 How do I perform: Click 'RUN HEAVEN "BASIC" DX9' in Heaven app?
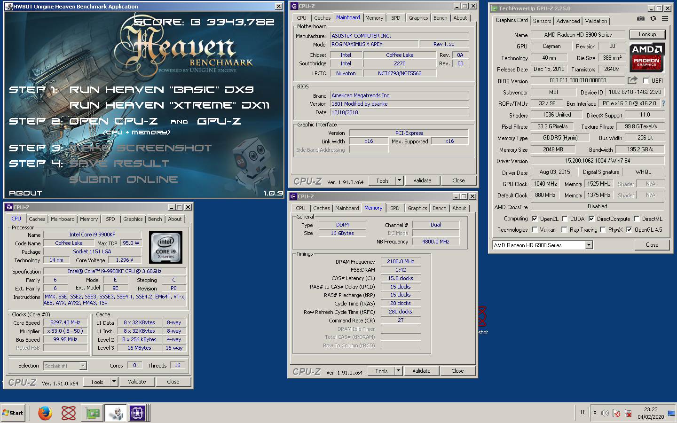(x=162, y=89)
